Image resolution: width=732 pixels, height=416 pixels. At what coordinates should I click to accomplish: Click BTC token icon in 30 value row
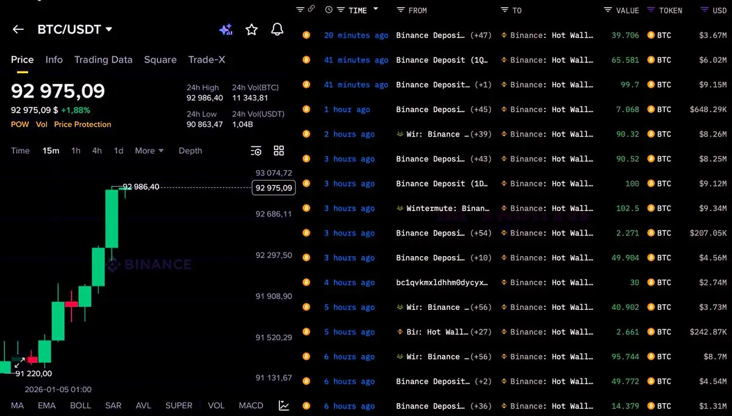(651, 282)
